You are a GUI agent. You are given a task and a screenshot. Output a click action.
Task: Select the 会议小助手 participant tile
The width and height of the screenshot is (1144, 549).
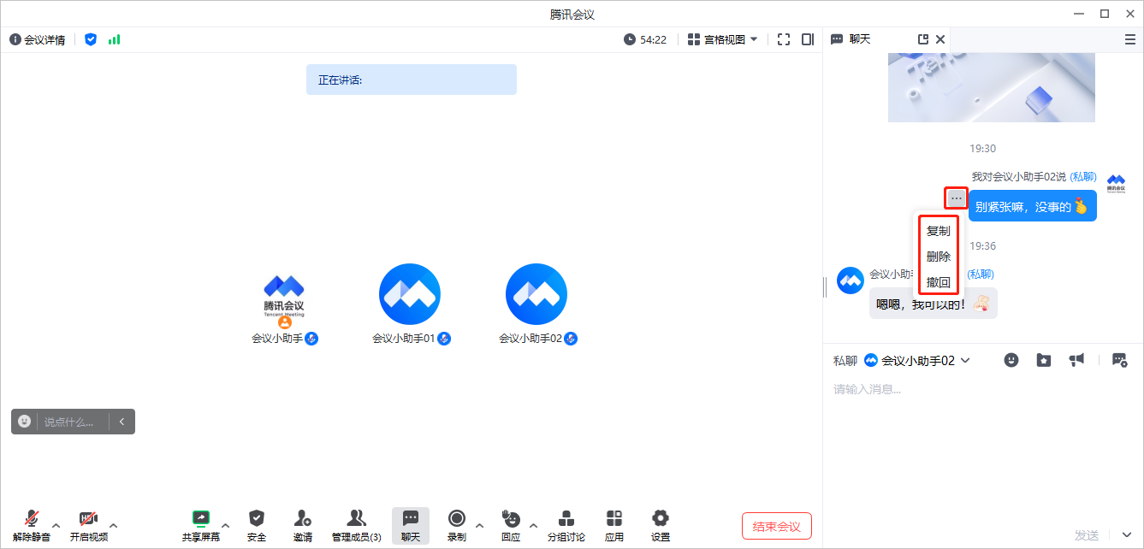click(285, 304)
